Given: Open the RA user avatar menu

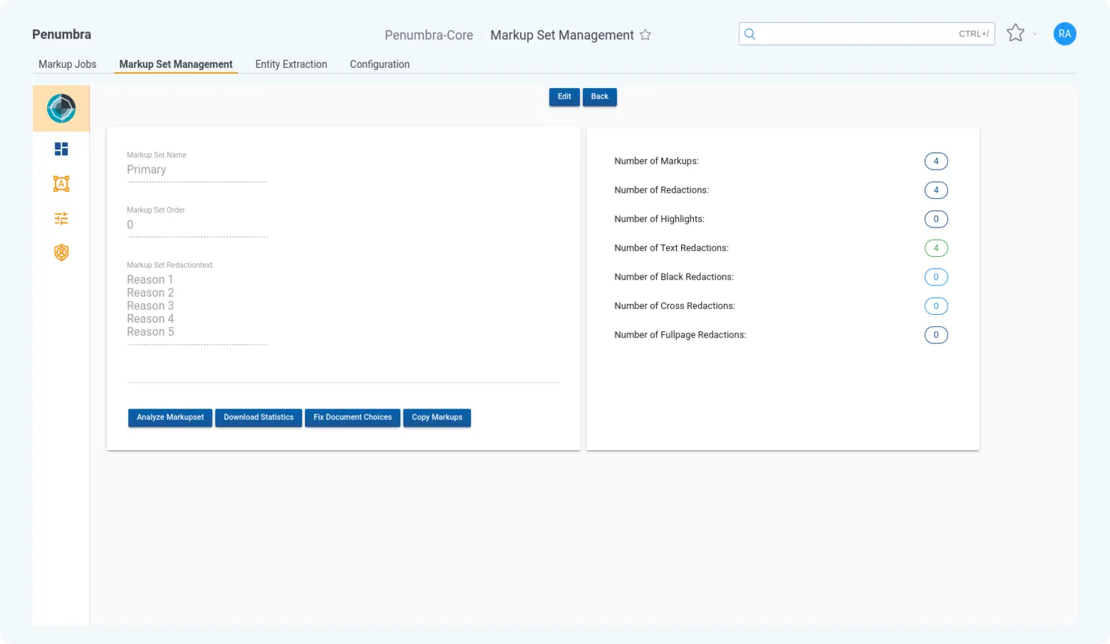Looking at the screenshot, I should [1064, 34].
